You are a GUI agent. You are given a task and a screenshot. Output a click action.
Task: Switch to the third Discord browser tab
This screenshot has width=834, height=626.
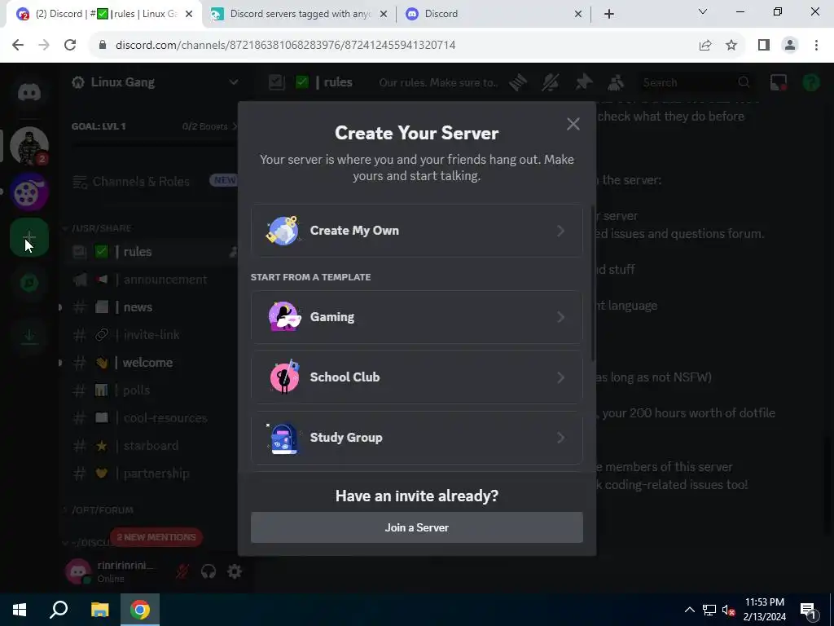pos(494,14)
